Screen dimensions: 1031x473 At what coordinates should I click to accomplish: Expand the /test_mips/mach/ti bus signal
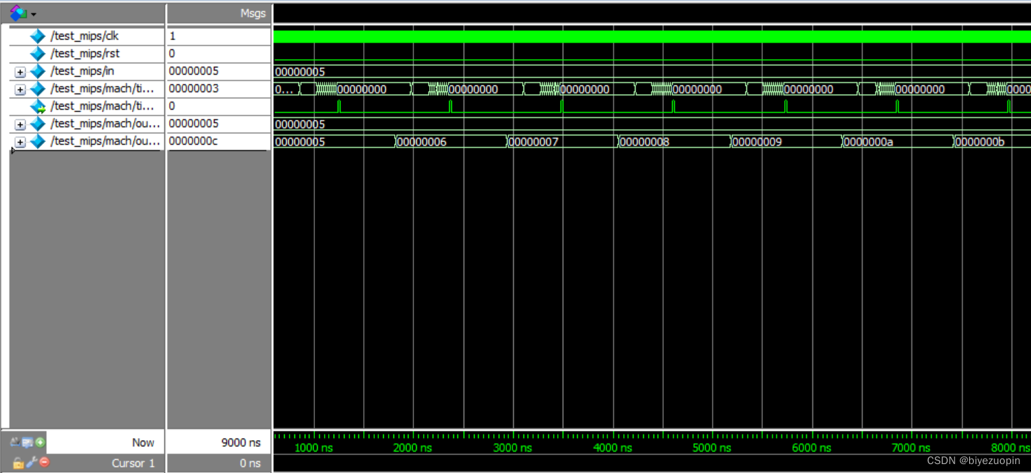pos(20,89)
